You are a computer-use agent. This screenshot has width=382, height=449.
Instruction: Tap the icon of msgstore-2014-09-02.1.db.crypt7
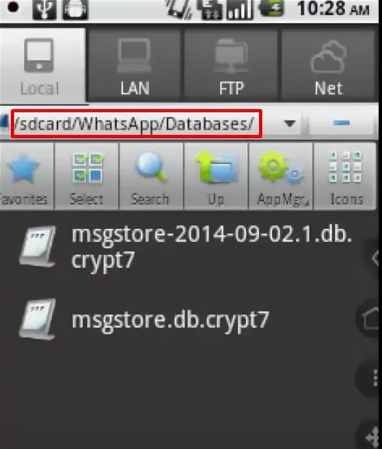pos(38,246)
